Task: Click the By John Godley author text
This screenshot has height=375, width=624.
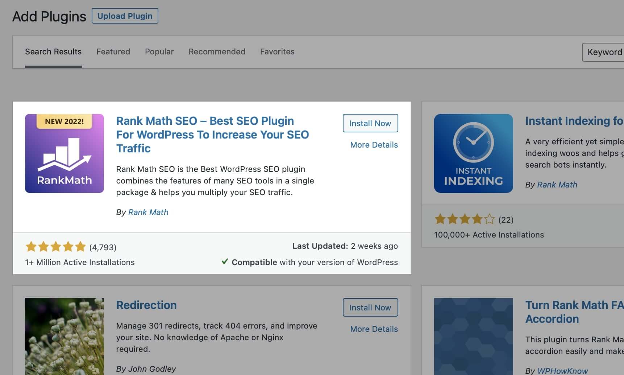Action: (x=146, y=369)
